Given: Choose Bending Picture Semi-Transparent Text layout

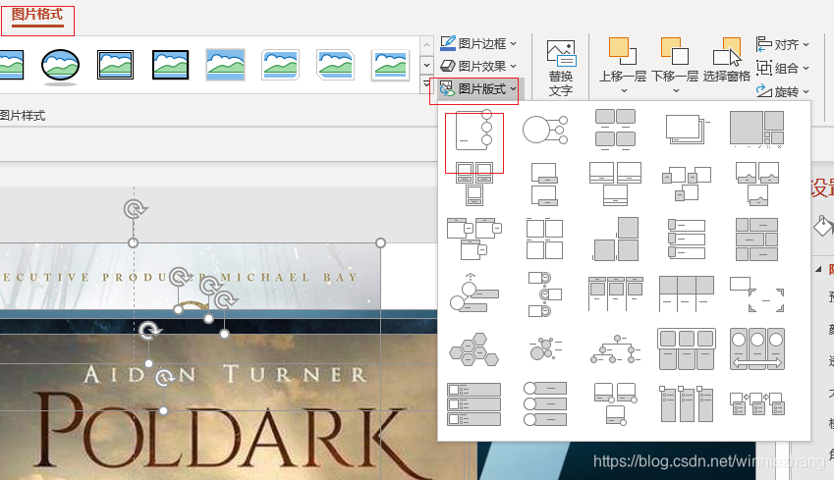Looking at the screenshot, I should coord(615,185).
